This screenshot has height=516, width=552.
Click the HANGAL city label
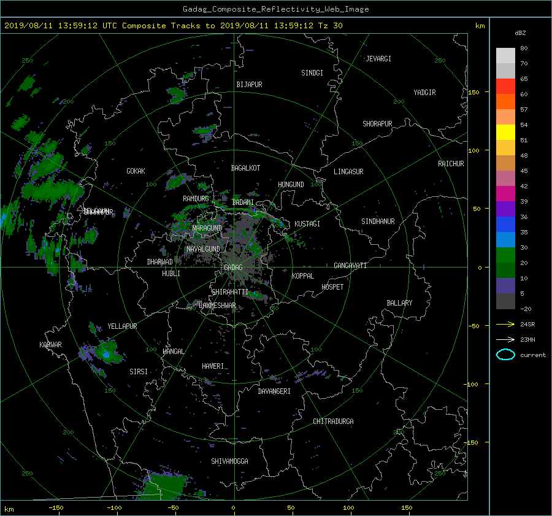point(173,352)
